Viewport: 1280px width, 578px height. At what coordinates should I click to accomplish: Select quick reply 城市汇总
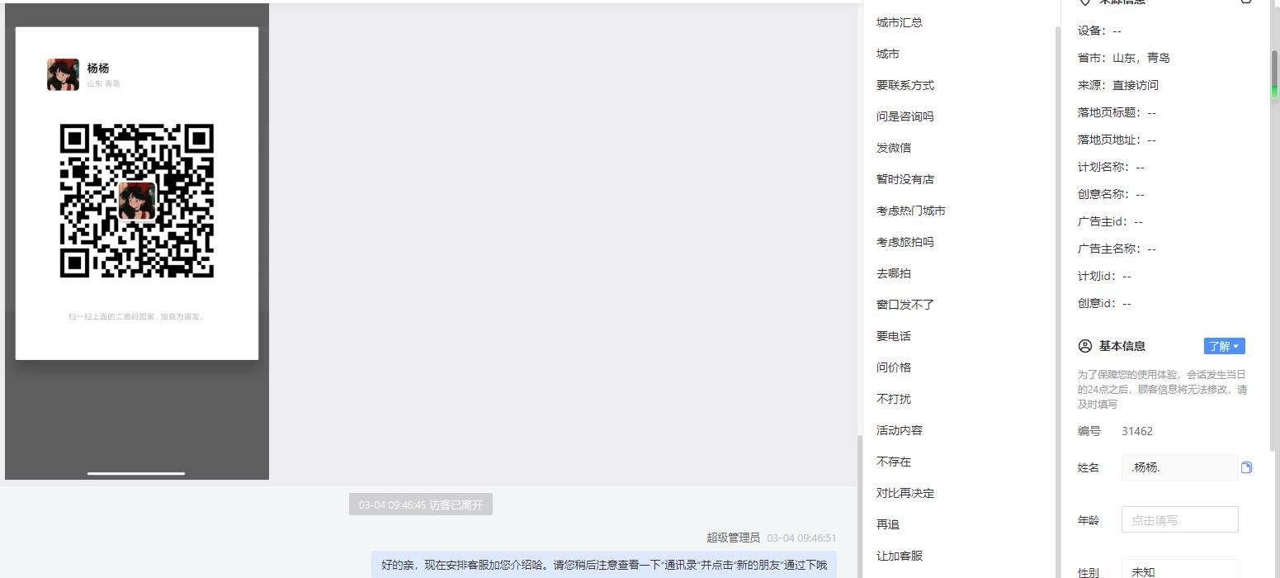click(x=900, y=22)
